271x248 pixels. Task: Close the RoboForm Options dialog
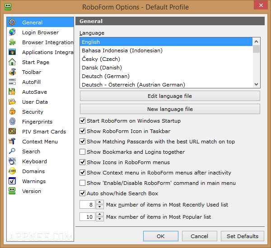click(261, 5)
